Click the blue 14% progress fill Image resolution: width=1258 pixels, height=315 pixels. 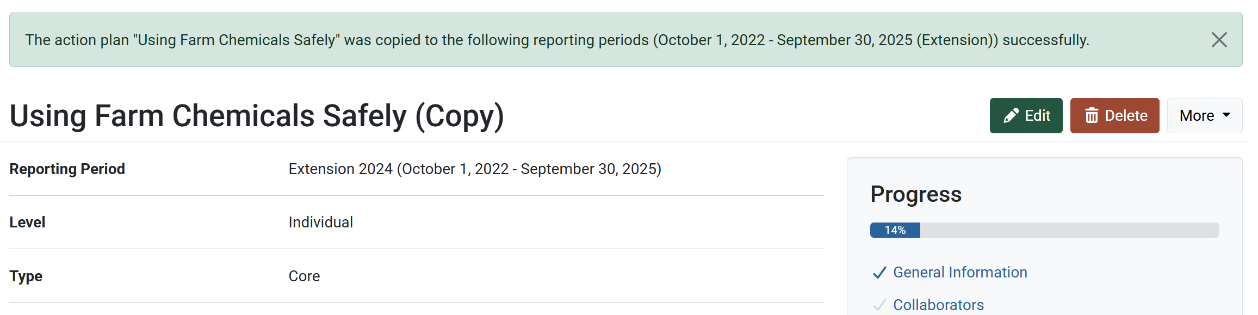pos(895,230)
